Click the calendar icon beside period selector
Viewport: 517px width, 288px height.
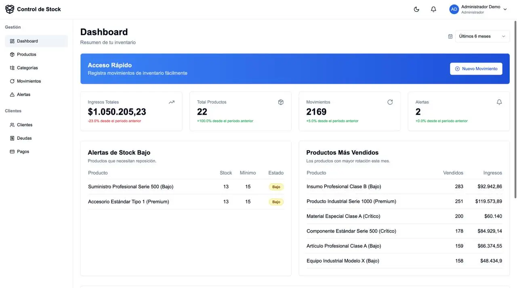[x=450, y=36]
